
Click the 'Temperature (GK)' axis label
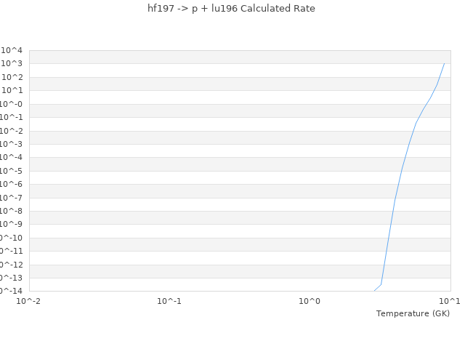tap(413, 313)
